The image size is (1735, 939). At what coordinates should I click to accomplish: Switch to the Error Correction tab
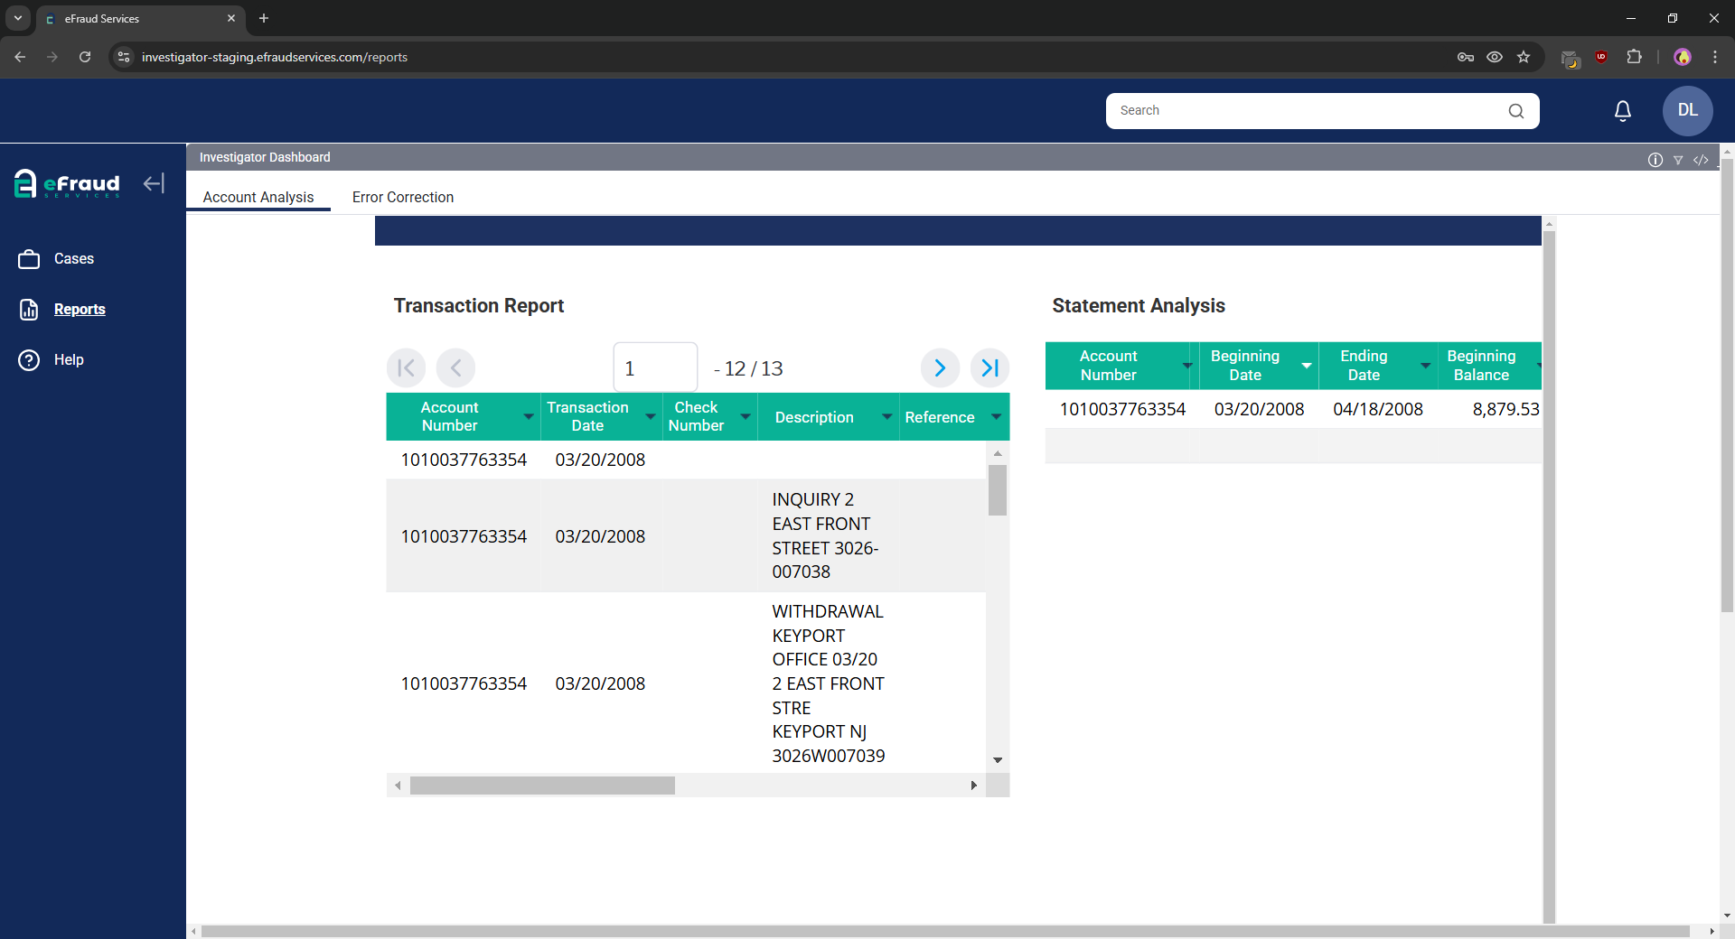click(403, 197)
